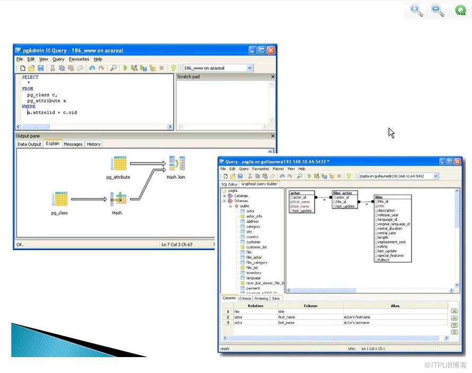Click the SQL editor horizontal scrollbar thumb
The width and height of the screenshot is (472, 373).
coord(36,127)
